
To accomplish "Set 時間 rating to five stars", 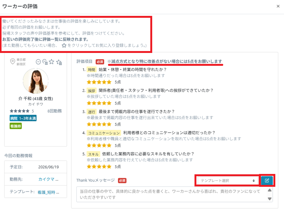I will coord(109,82).
